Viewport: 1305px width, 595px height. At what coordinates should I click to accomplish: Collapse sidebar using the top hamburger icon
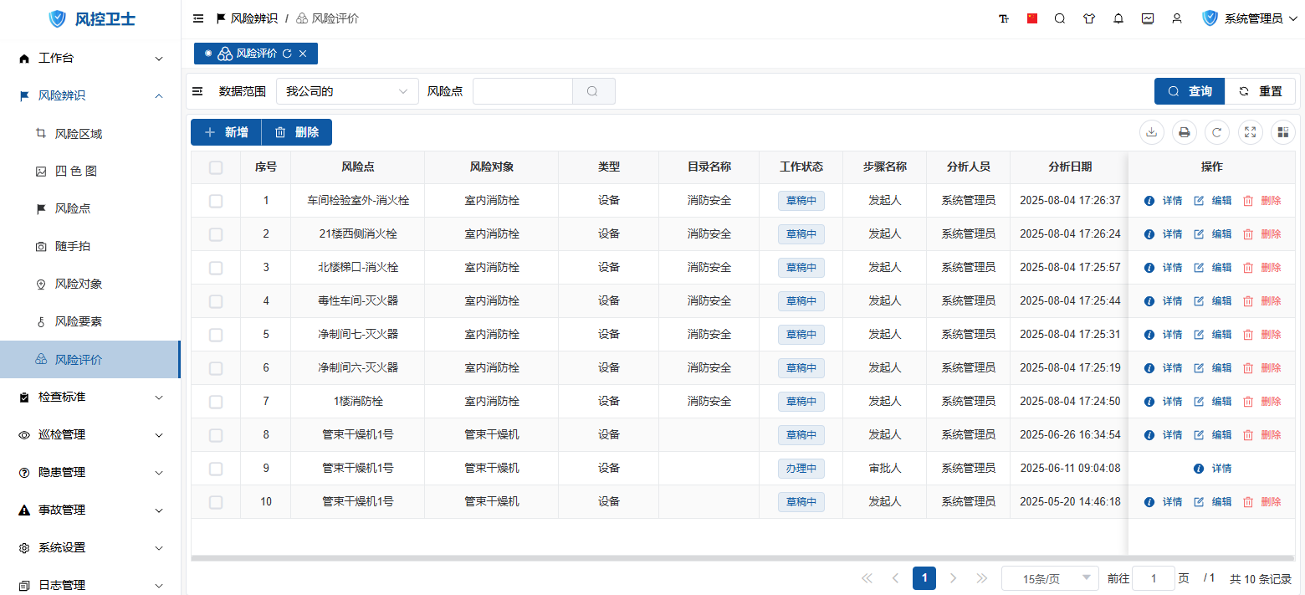(198, 18)
